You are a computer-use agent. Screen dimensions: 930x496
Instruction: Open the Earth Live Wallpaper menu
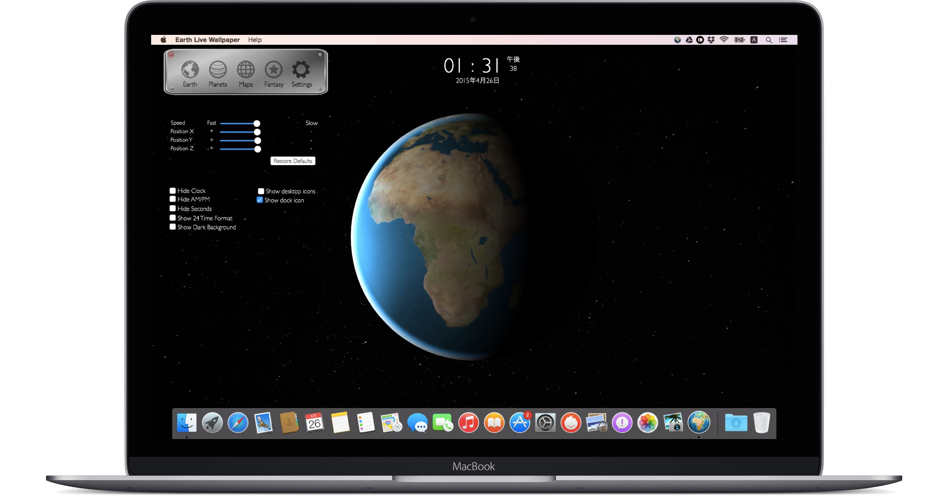click(207, 40)
